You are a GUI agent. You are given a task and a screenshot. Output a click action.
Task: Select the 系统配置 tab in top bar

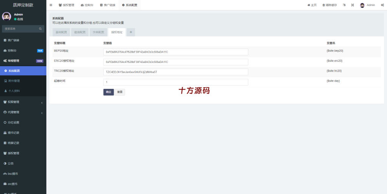(x=130, y=5)
